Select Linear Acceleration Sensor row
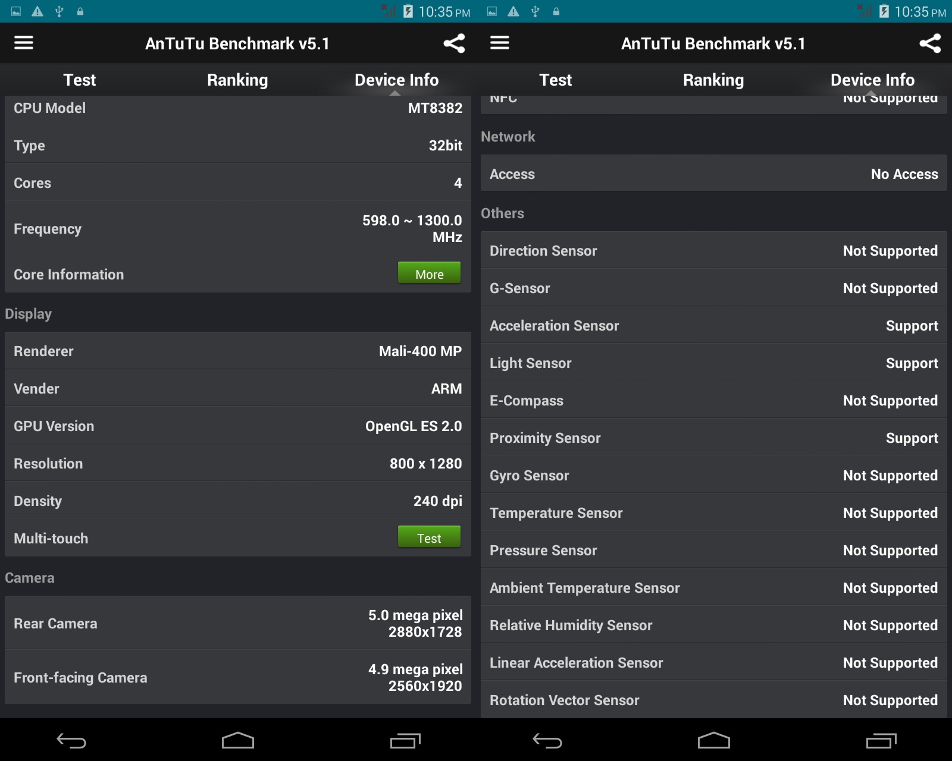Viewport: 952px width, 761px height. pos(714,662)
